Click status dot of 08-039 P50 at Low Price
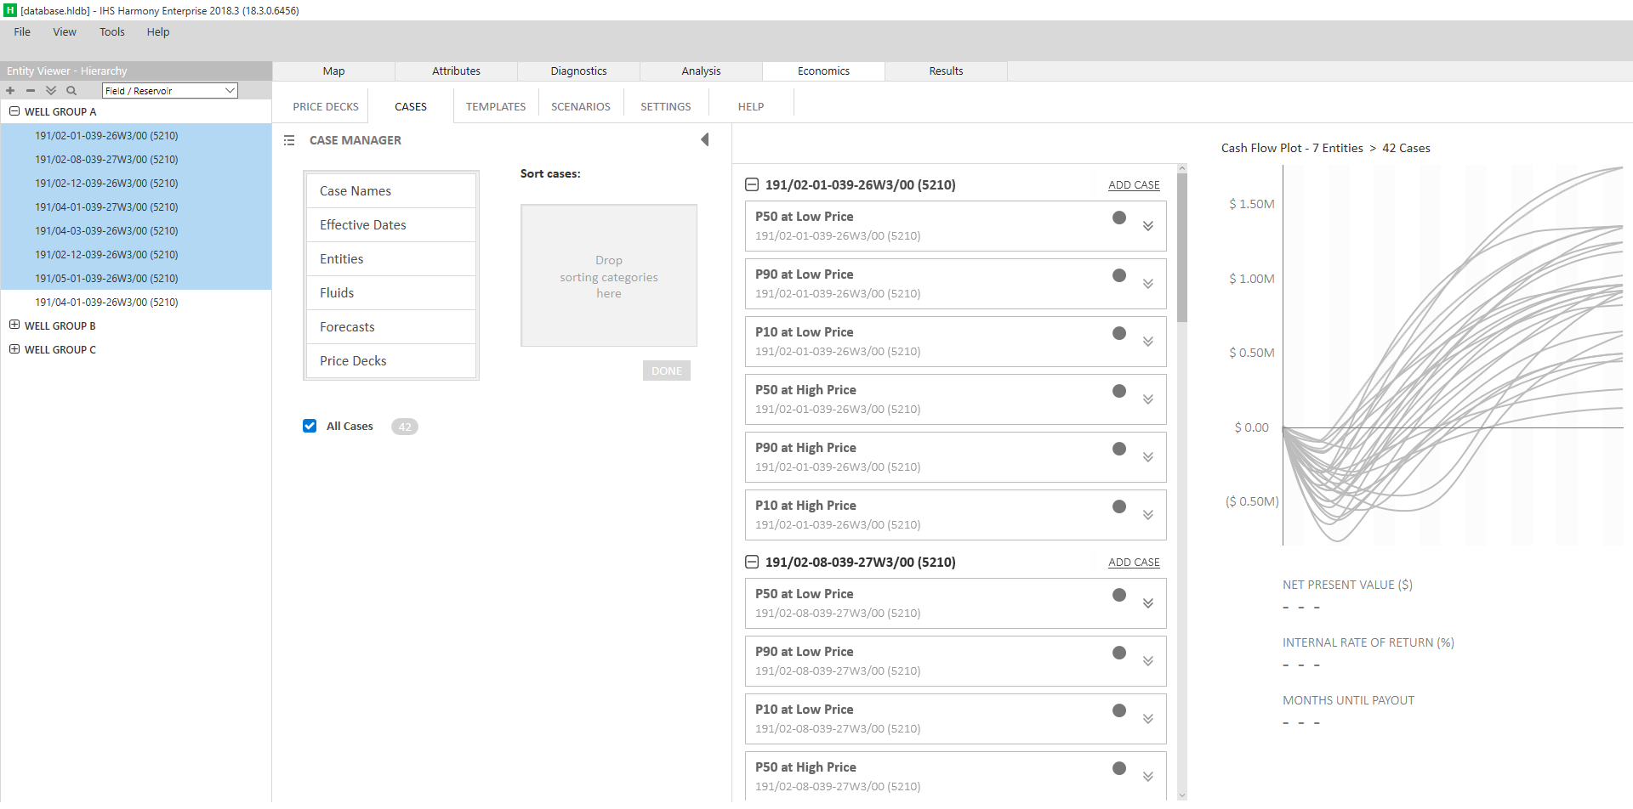1633x809 pixels. tap(1119, 595)
